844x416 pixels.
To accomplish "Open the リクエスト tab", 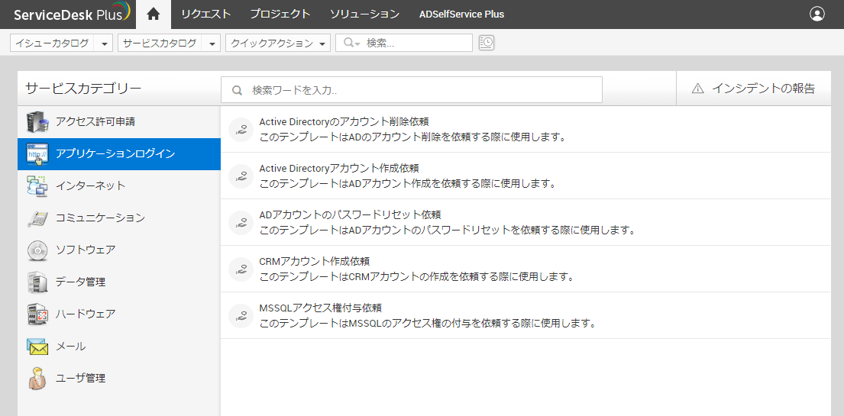I will 205,14.
